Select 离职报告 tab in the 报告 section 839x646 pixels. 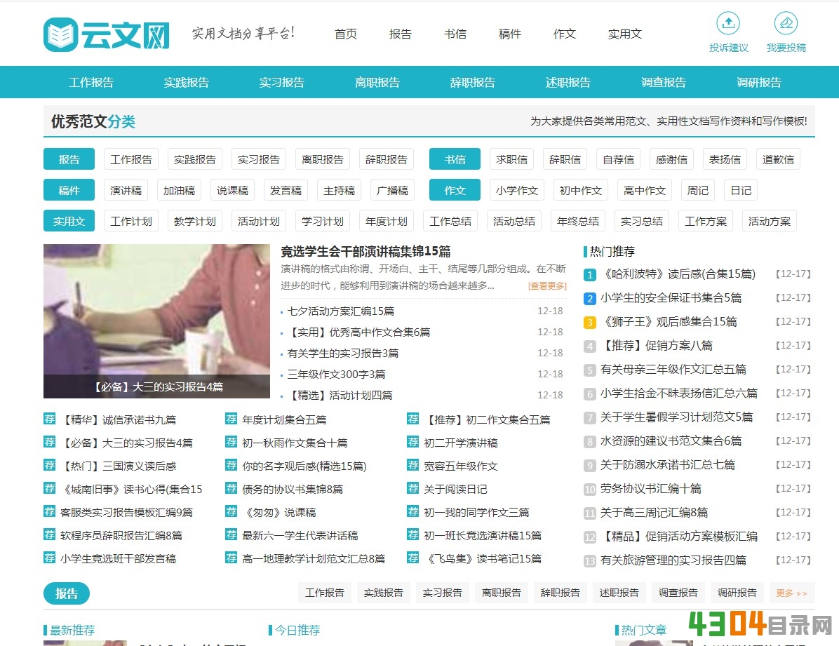[x=502, y=593]
